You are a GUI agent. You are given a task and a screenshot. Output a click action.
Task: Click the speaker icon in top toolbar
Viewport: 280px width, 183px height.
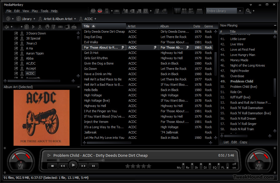click(x=117, y=11)
